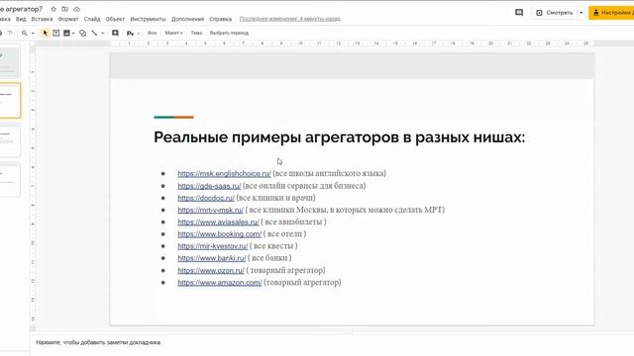The height and width of the screenshot is (356, 634).
Task: Insert an image with the toolbar icon
Action: tap(66, 33)
